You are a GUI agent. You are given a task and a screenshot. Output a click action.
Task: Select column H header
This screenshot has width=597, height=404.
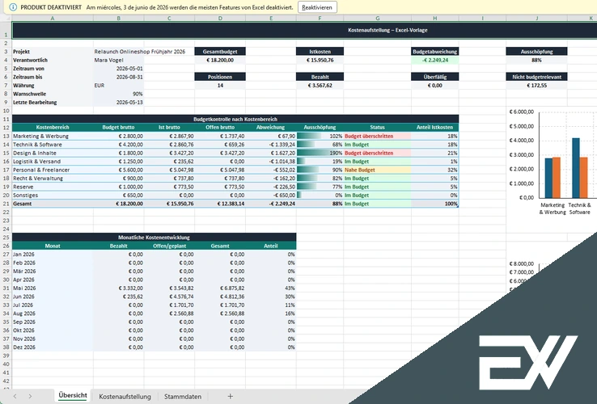[x=434, y=19]
